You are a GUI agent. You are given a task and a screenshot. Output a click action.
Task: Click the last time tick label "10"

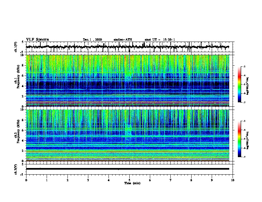233,180
